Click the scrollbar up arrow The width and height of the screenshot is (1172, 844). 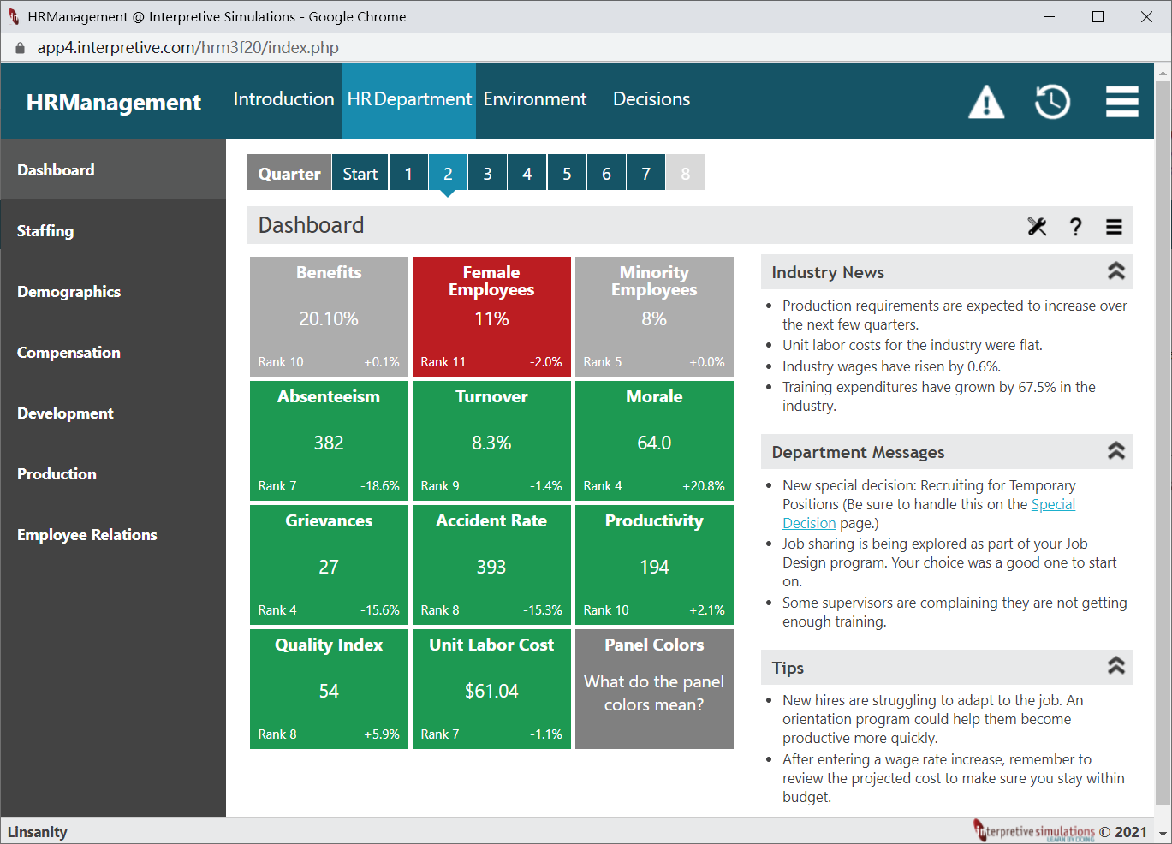[1163, 73]
